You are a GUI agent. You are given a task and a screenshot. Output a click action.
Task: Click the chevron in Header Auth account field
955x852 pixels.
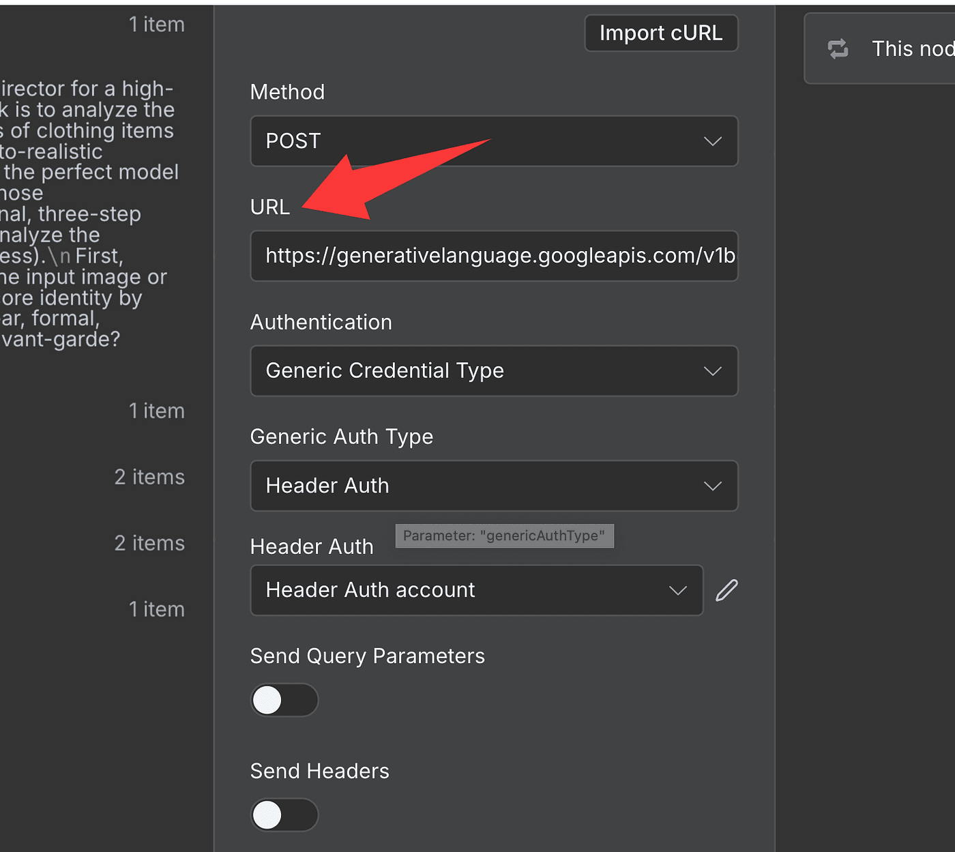tap(677, 590)
